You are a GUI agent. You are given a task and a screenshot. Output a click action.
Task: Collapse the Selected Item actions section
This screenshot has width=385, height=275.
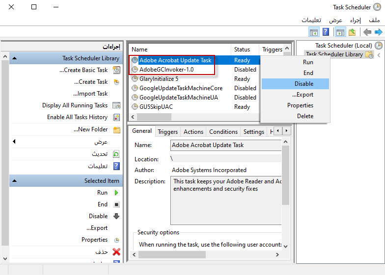(15, 181)
